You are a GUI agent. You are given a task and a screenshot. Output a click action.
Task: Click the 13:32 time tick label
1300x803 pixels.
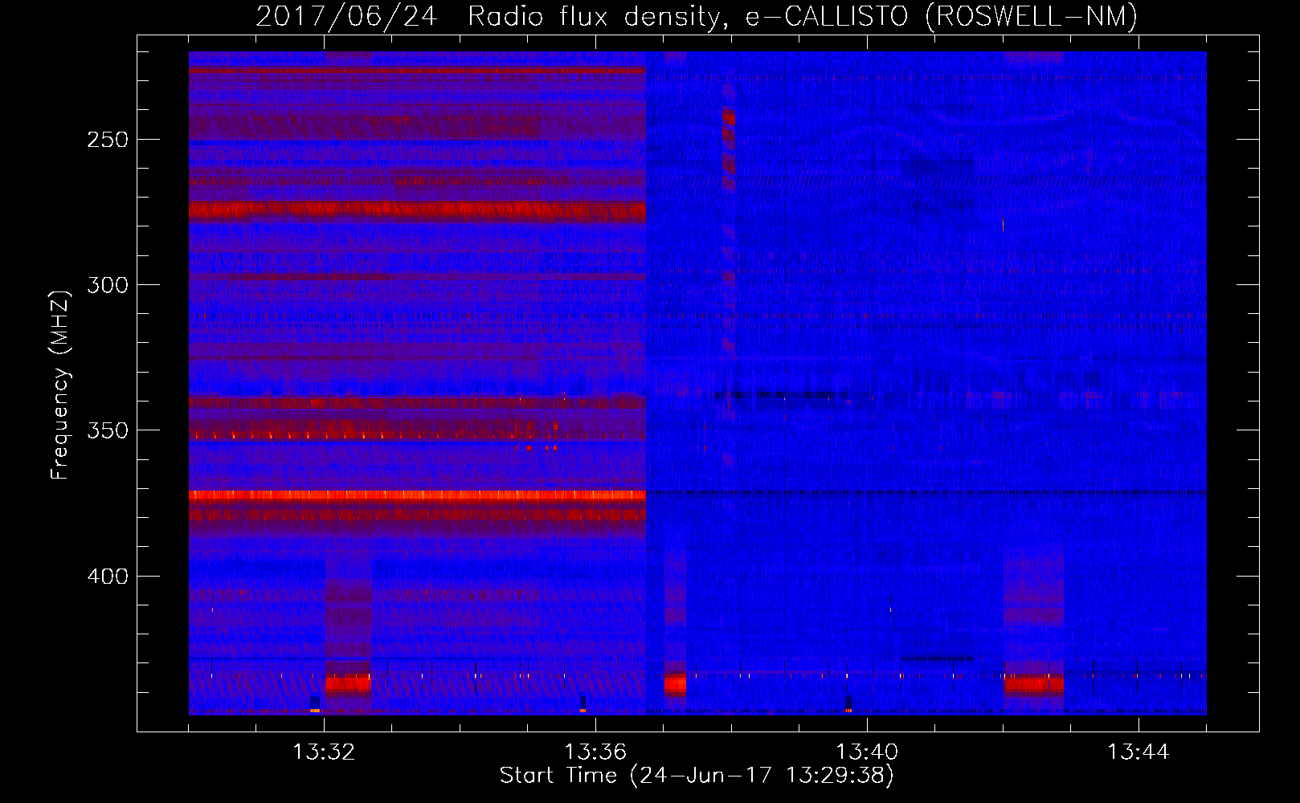tap(324, 752)
